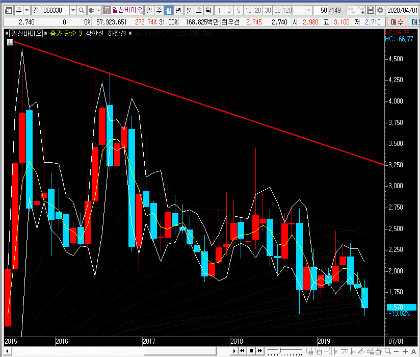Screen dimensions: 420x357
Task: Click the panel layout icon at toolbar start
Action: [8, 10]
